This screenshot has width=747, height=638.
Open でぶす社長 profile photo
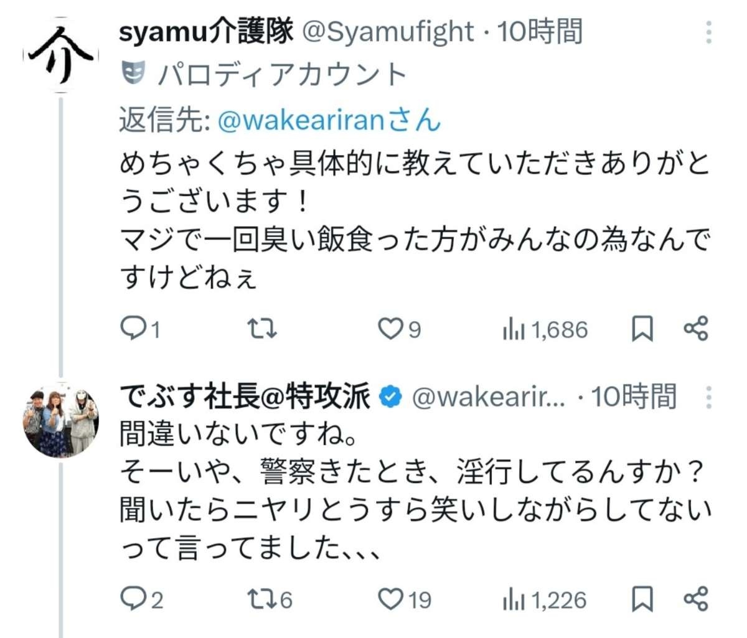click(60, 420)
